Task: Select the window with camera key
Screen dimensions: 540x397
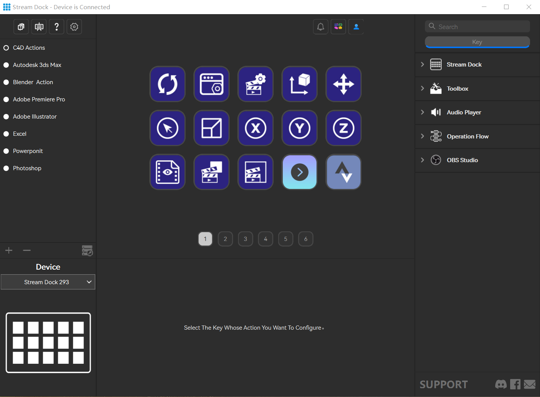Action: [212, 84]
